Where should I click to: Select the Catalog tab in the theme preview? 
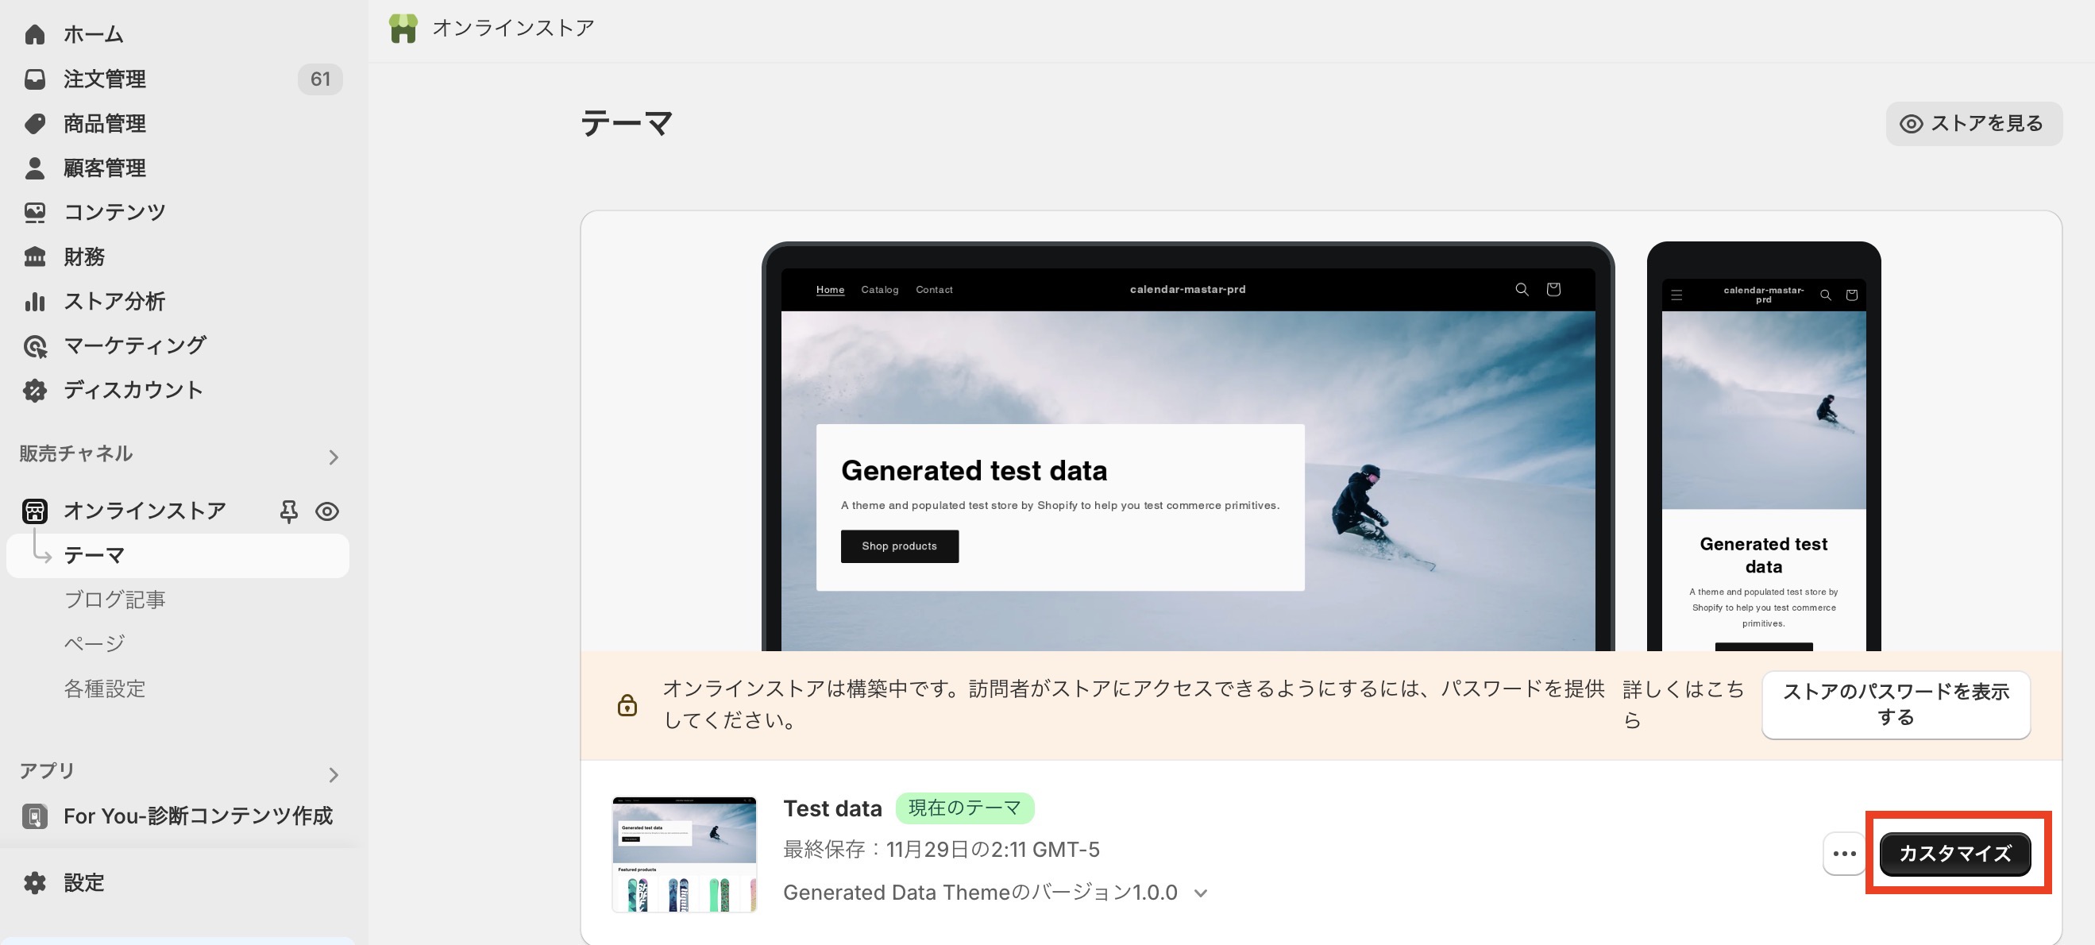coord(879,290)
